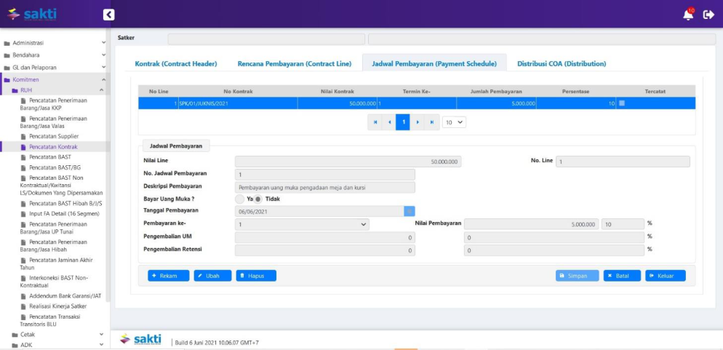Click the notification bell icon
The height and width of the screenshot is (350, 723).
687,15
